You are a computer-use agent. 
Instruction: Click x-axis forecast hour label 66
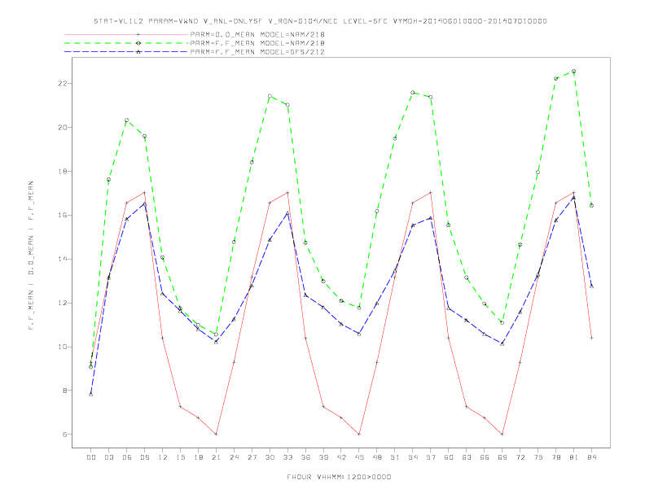pos(485,457)
